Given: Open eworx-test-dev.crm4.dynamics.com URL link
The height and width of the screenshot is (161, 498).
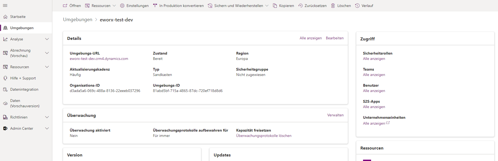Looking at the screenshot, I should pyautogui.click(x=99, y=59).
